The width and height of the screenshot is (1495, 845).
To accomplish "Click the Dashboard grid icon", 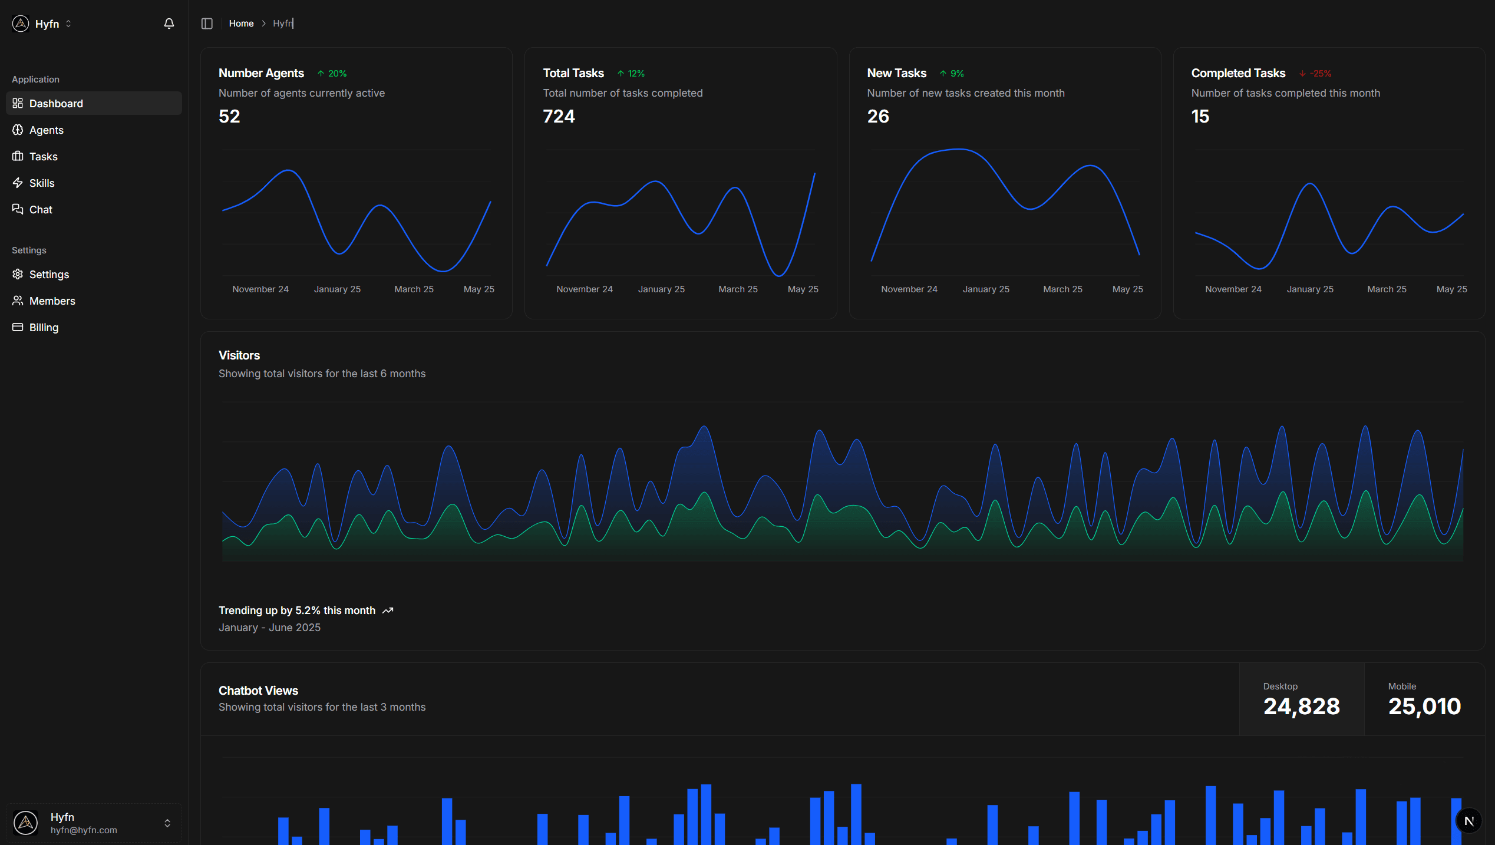I will pyautogui.click(x=18, y=103).
